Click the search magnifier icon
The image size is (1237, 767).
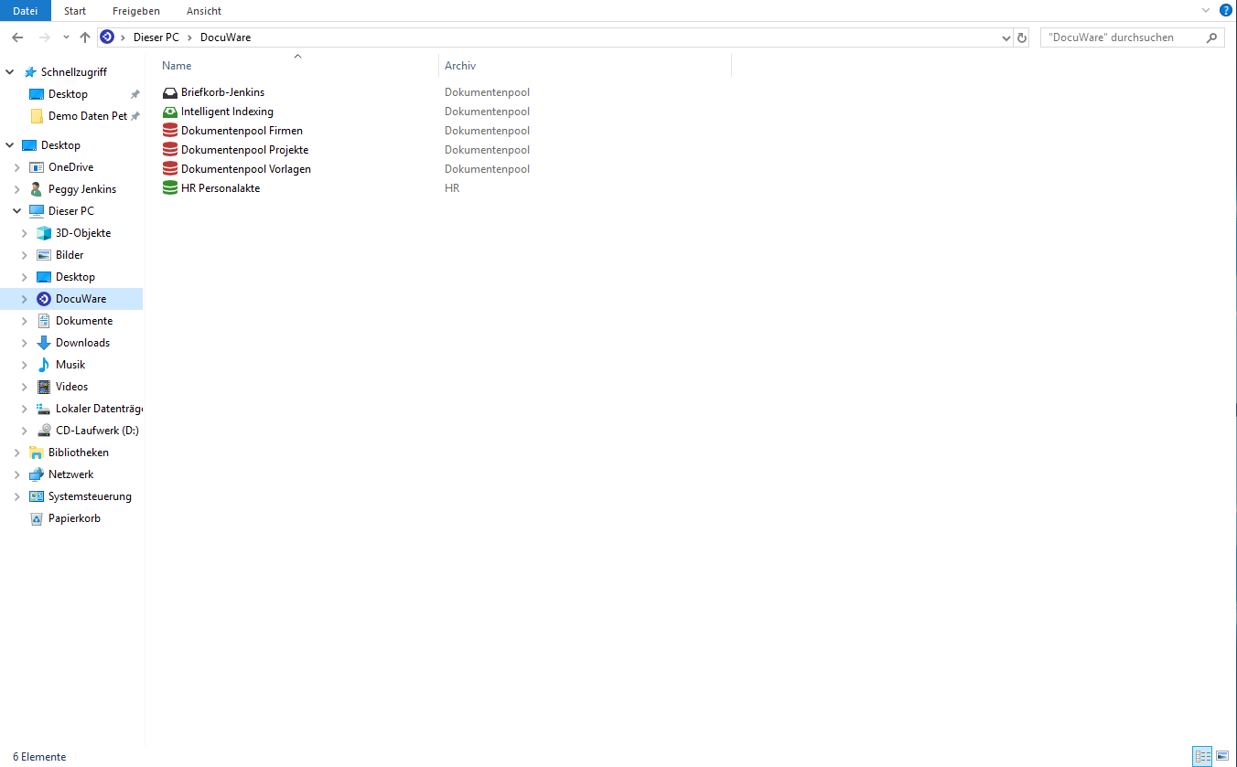point(1212,37)
